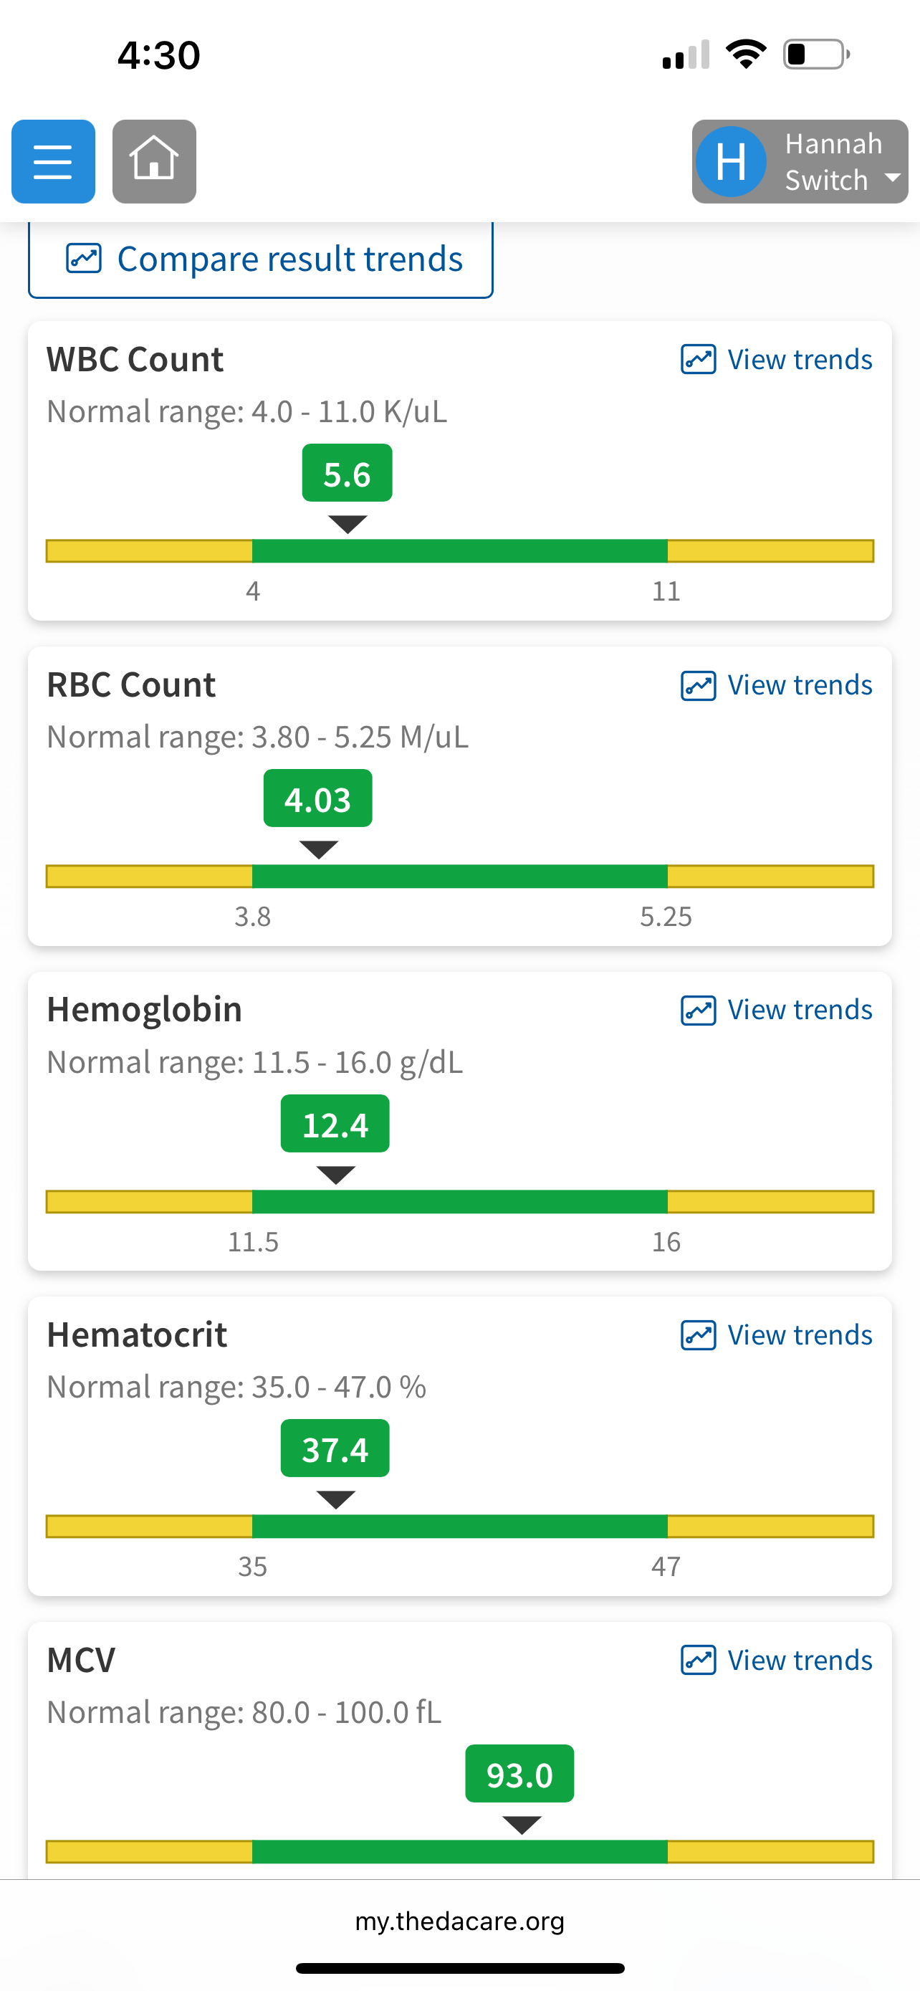The image size is (920, 1991).
Task: Click the chart icon beside MCV trends
Action: pyautogui.click(x=698, y=1660)
